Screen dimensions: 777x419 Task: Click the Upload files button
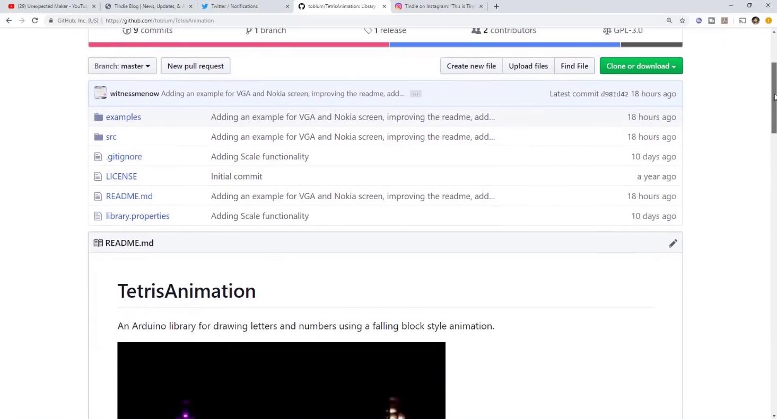point(528,66)
